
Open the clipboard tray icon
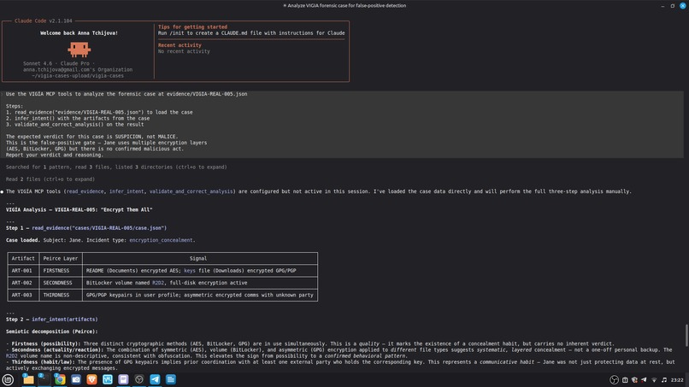tap(625, 380)
